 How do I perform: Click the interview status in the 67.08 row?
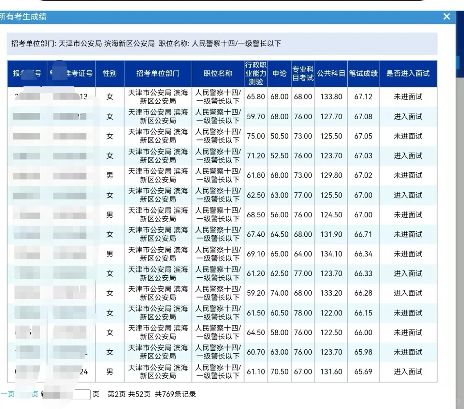click(408, 117)
